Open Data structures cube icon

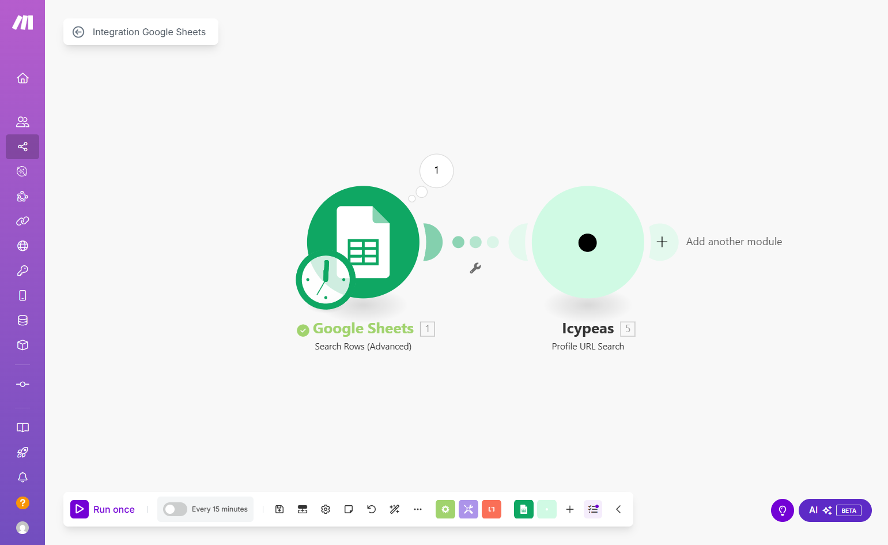coord(22,345)
